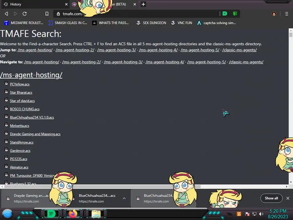Download Gardevoir.acs
Image resolution: width=293 pixels, height=220 pixels.
click(20, 151)
